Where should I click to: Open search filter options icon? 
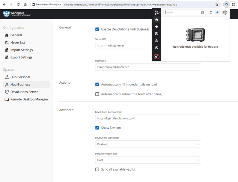pos(203,12)
